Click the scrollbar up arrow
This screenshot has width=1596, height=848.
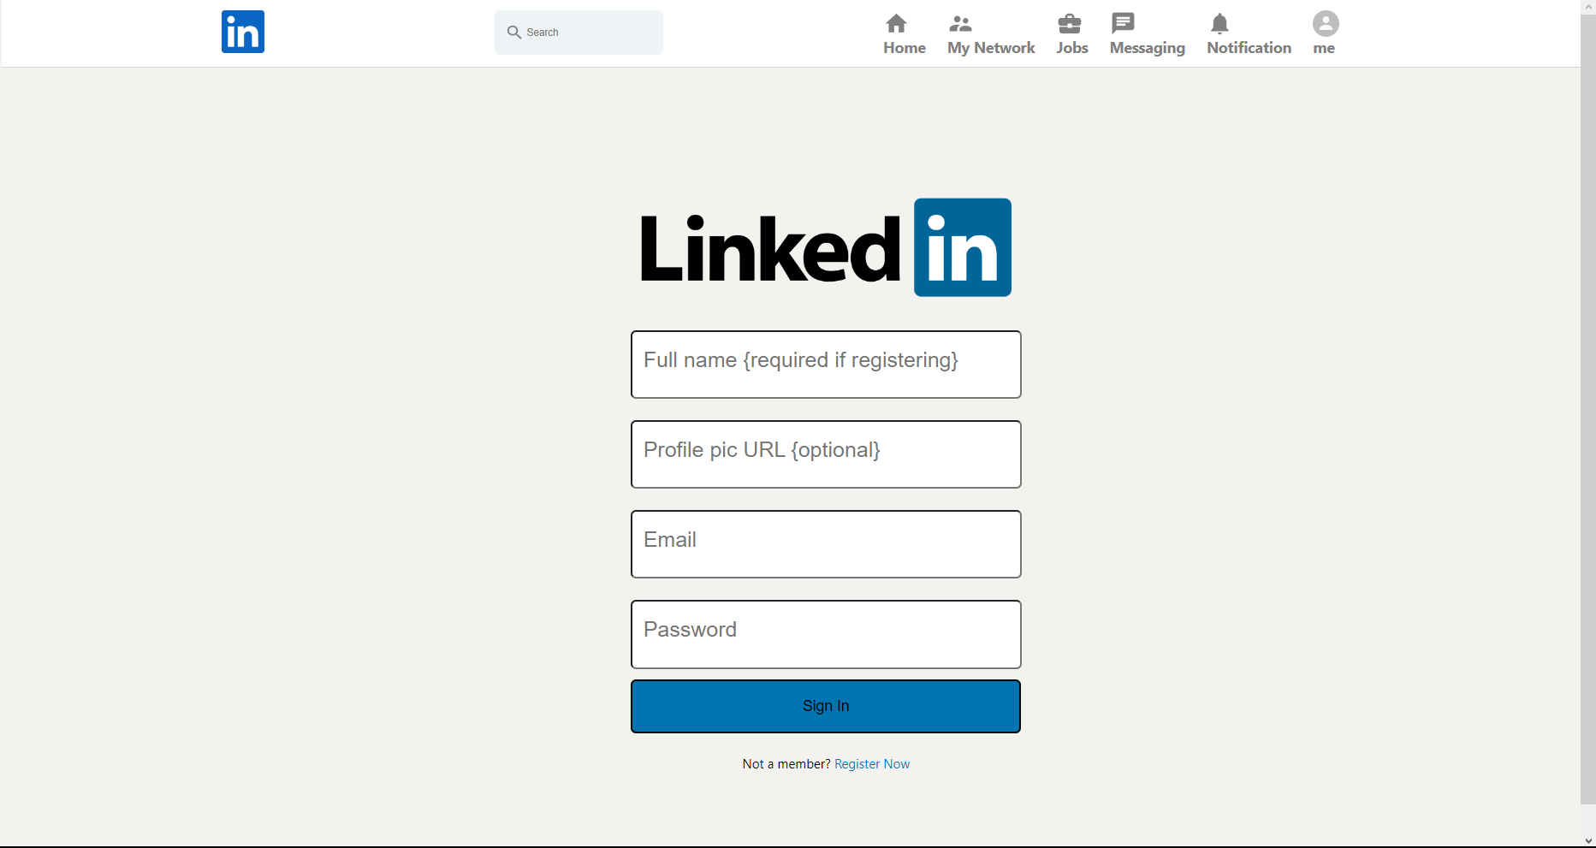[x=1589, y=7]
